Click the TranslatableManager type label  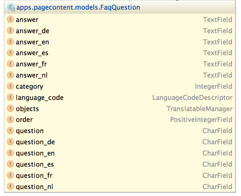click(199, 109)
